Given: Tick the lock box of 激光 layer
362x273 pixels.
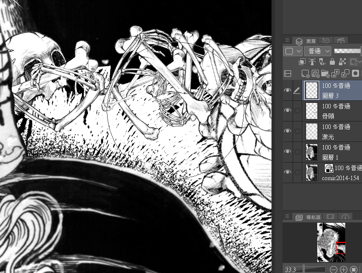Looking at the screenshot, I should (298, 131).
